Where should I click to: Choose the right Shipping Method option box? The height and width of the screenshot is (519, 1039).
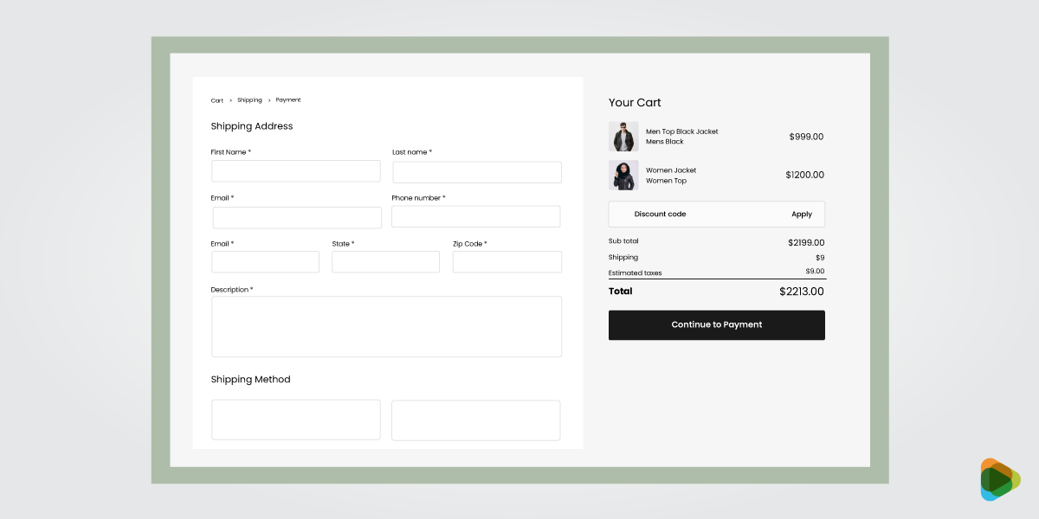pyautogui.click(x=475, y=420)
